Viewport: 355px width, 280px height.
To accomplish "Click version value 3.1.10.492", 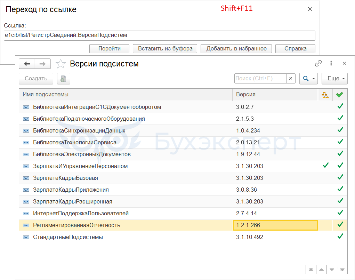I will point(250,237).
